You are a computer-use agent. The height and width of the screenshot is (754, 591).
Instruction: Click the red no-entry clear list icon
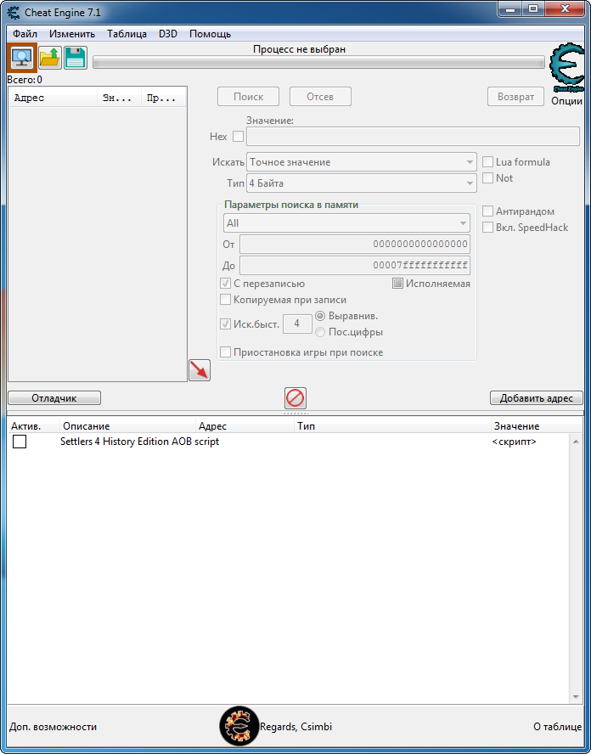pos(295,398)
